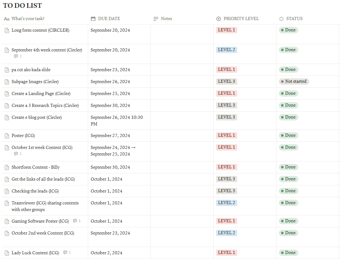The height and width of the screenshot is (259, 341).
Task: Click the LEVEL 3 tag for Get the links row
Action: (x=226, y=179)
